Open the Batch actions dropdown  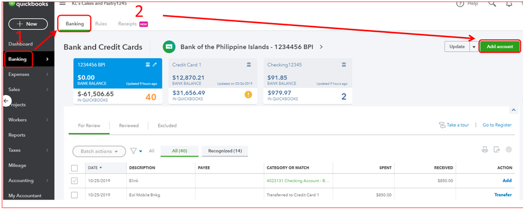(99, 151)
